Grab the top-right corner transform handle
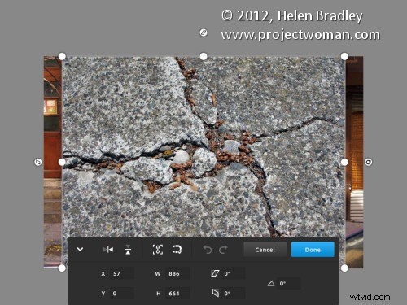407x305 pixels. coord(344,56)
